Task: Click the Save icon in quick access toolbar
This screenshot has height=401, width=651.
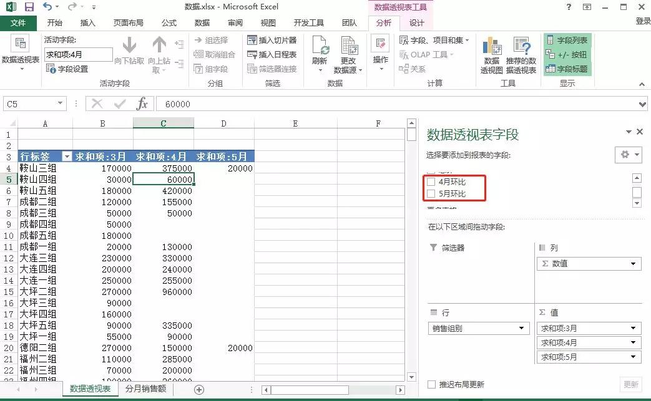Action: pos(29,7)
